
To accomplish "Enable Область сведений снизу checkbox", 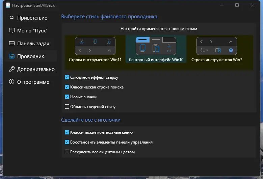I will (67, 106).
